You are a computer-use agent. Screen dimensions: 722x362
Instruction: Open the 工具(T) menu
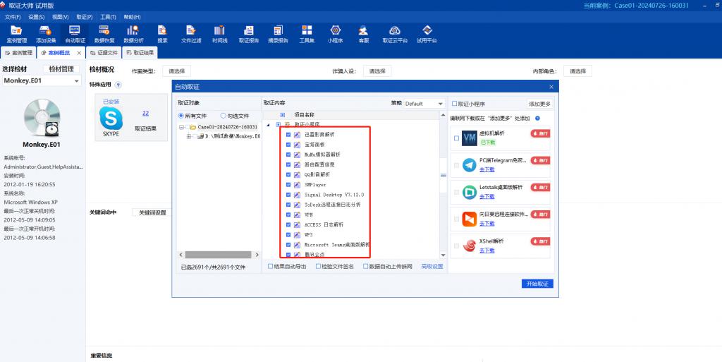[108, 16]
